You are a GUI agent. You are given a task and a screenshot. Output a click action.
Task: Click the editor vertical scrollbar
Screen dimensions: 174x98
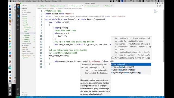(164, 36)
